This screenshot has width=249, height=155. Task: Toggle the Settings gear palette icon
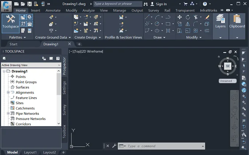pyautogui.click(x=30, y=17)
